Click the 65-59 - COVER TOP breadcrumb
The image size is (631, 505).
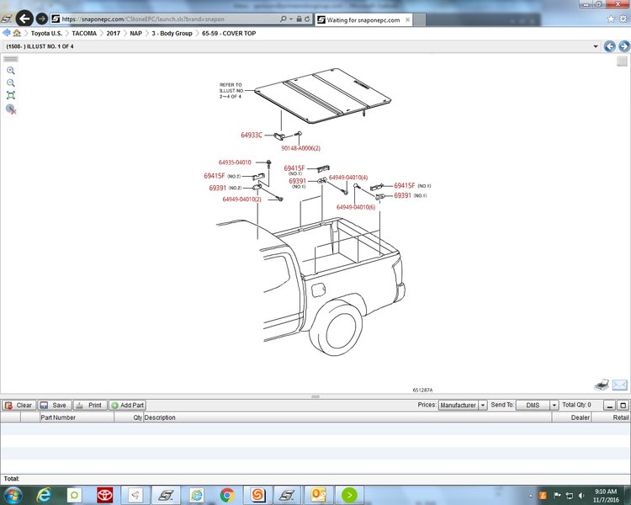pyautogui.click(x=229, y=34)
